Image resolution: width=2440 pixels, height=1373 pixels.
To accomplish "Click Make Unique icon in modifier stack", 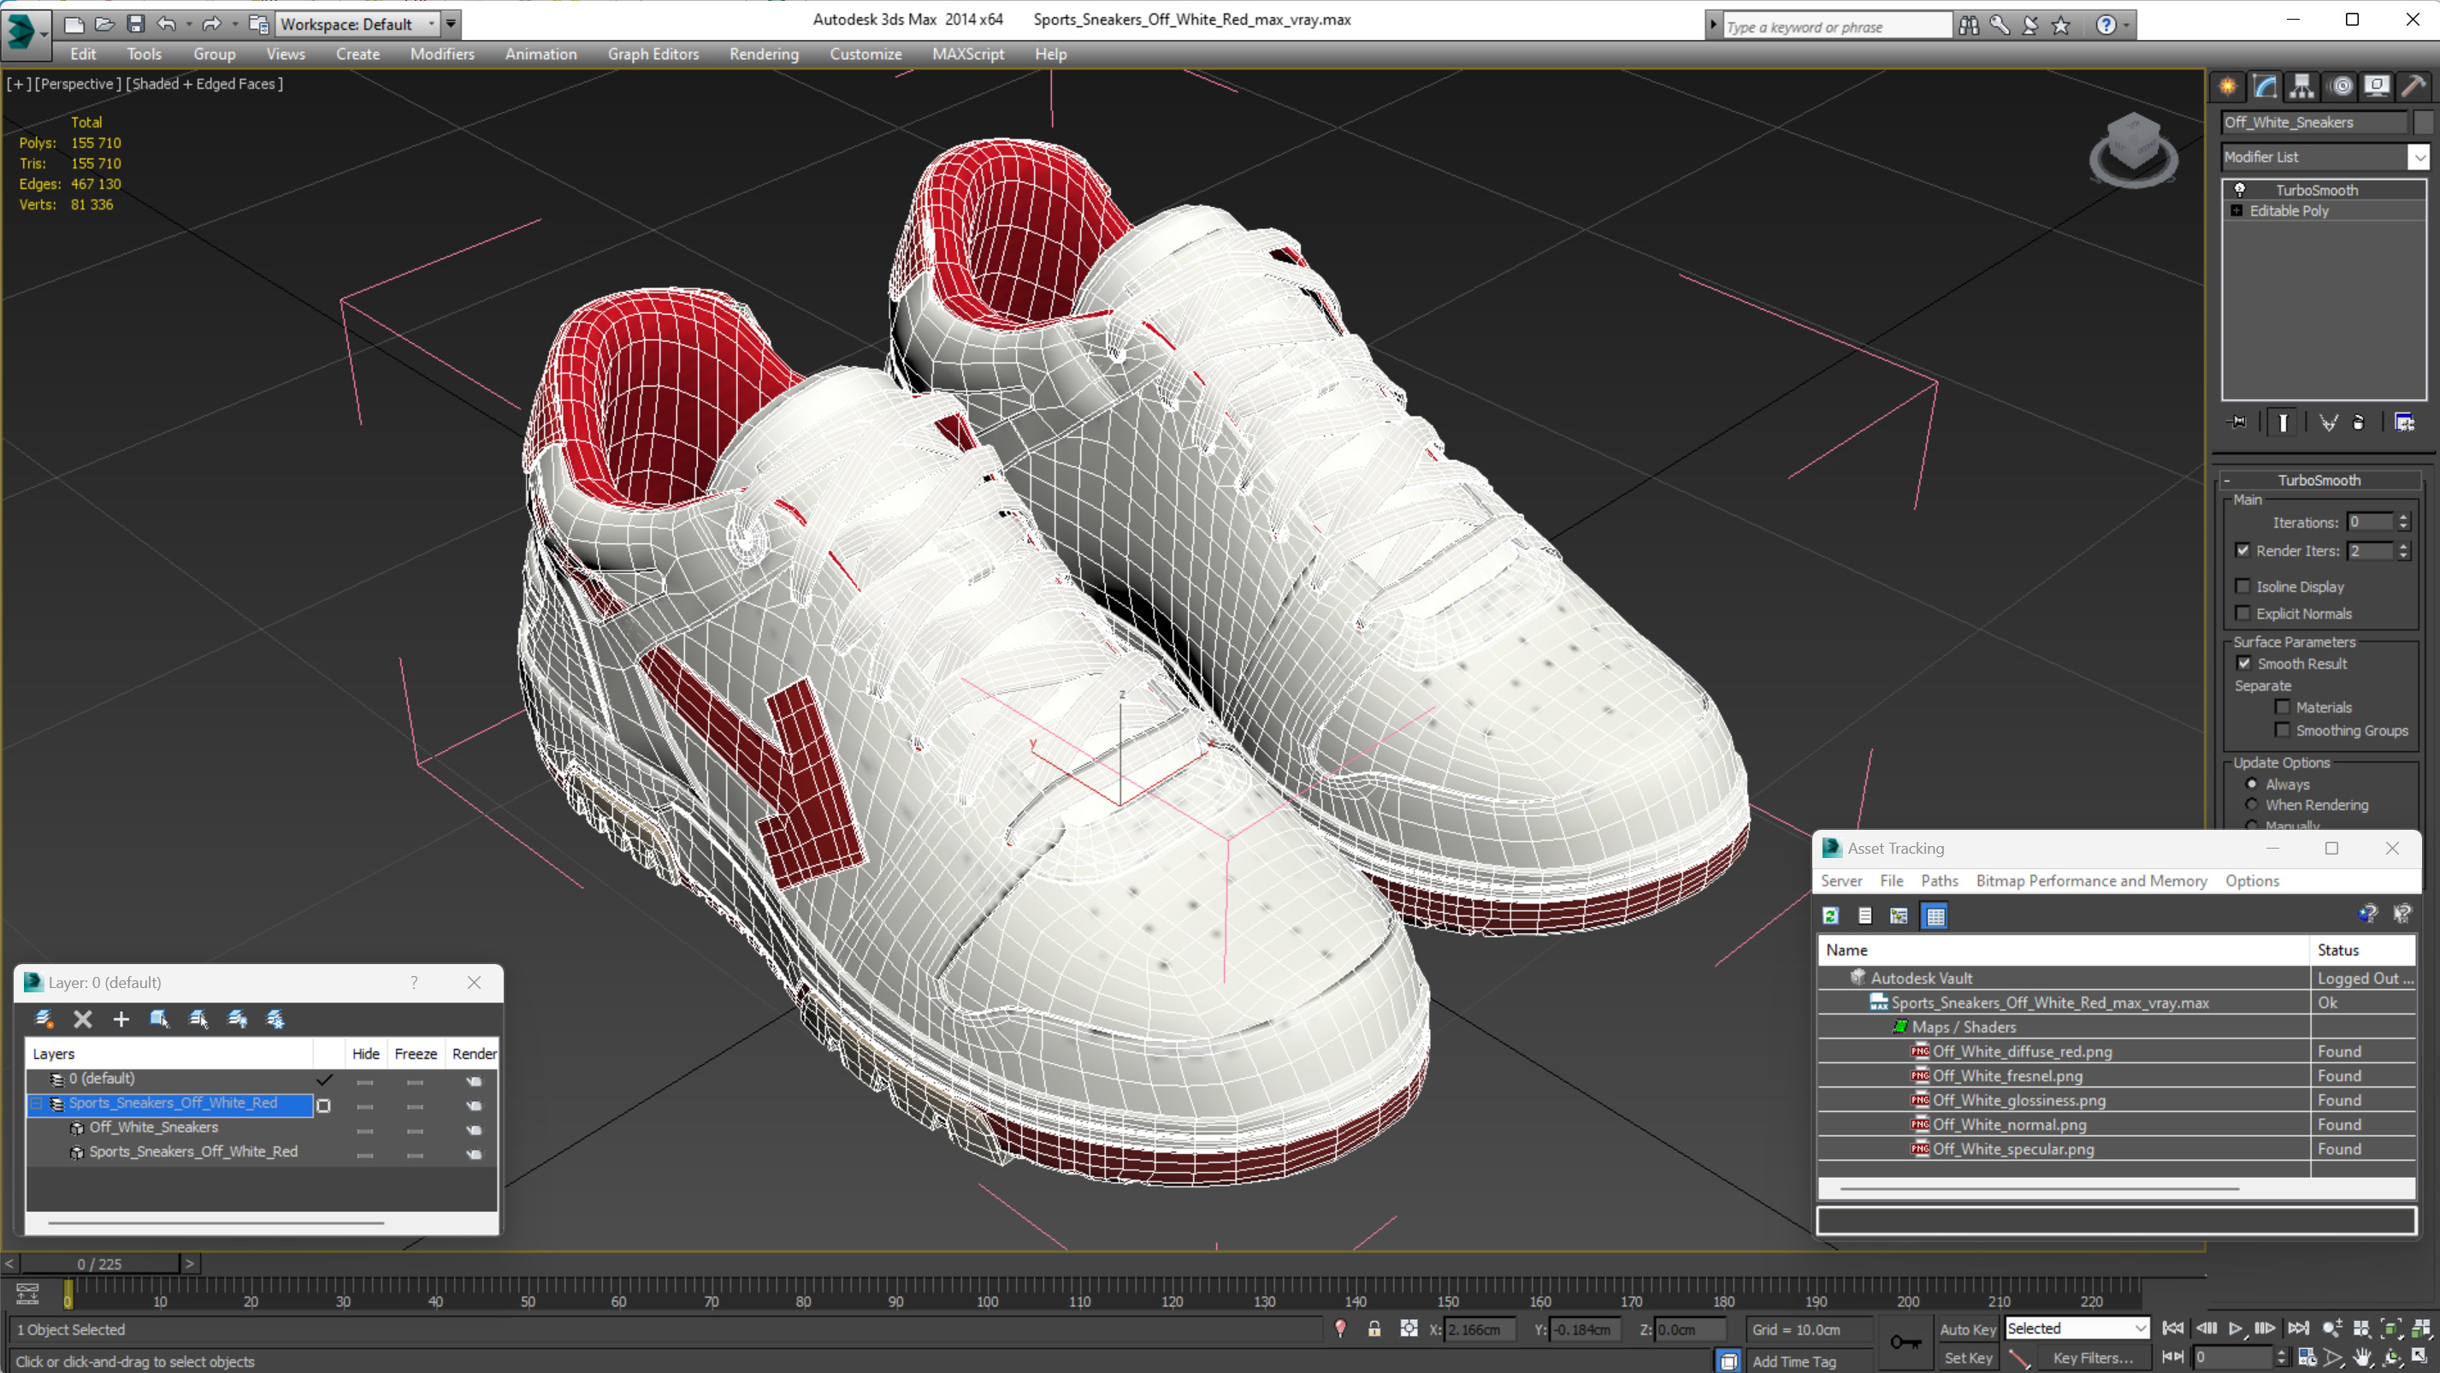I will point(2328,423).
